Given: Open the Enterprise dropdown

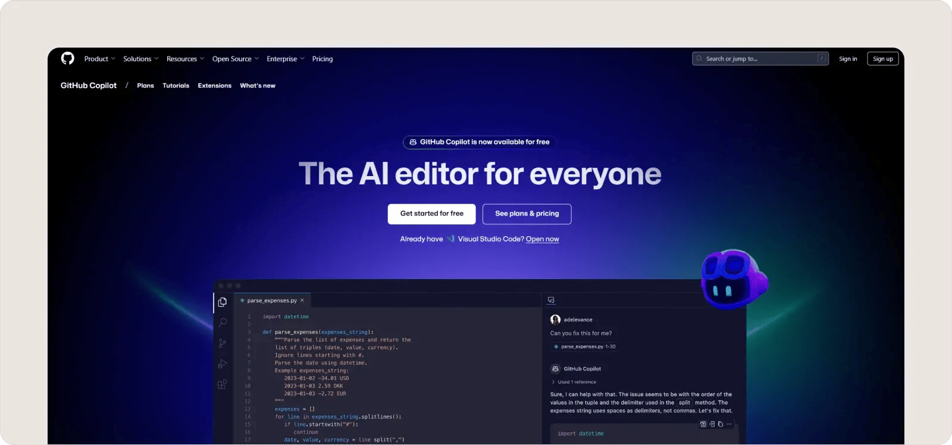Looking at the screenshot, I should click(286, 59).
